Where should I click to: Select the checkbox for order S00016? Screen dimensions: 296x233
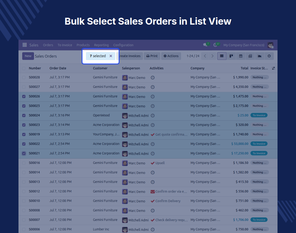pyautogui.click(x=24, y=163)
